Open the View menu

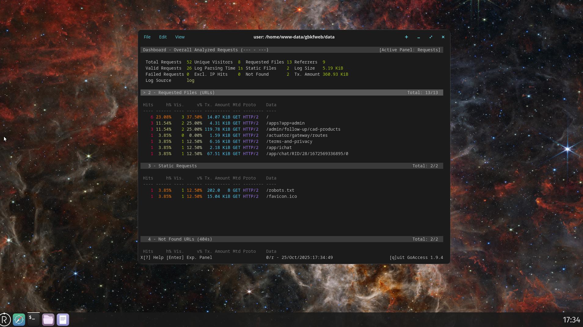point(180,37)
